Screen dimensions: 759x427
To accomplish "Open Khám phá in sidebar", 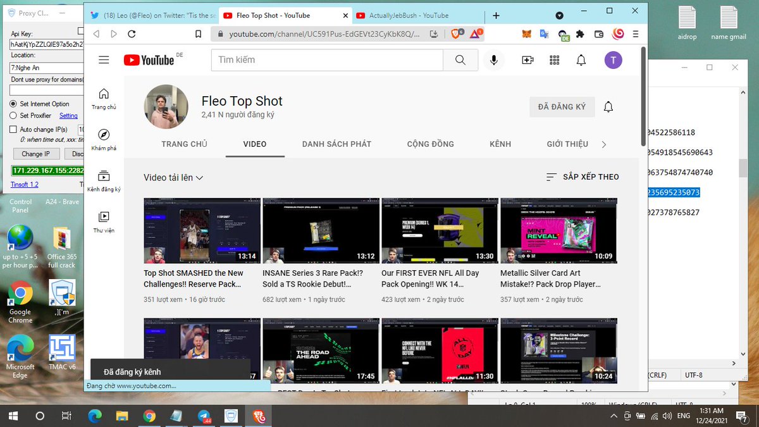I will (104, 140).
